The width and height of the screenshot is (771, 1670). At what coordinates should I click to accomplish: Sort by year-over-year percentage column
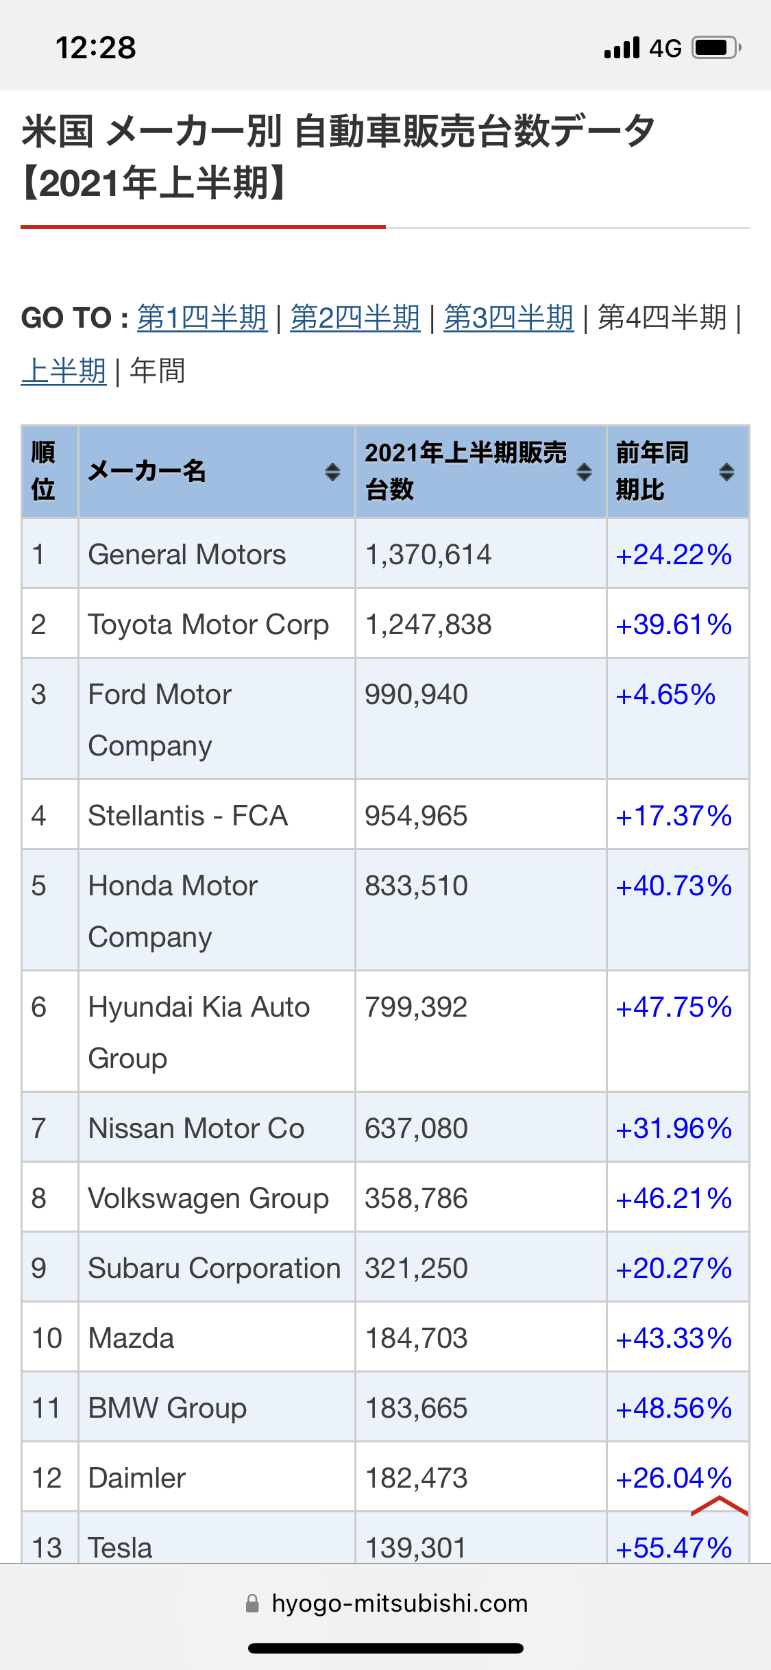(726, 472)
